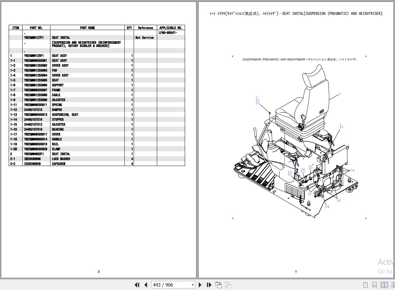Screen dimensions: 395x290
Task: Click the DAMPER part name
Action: point(57,110)
